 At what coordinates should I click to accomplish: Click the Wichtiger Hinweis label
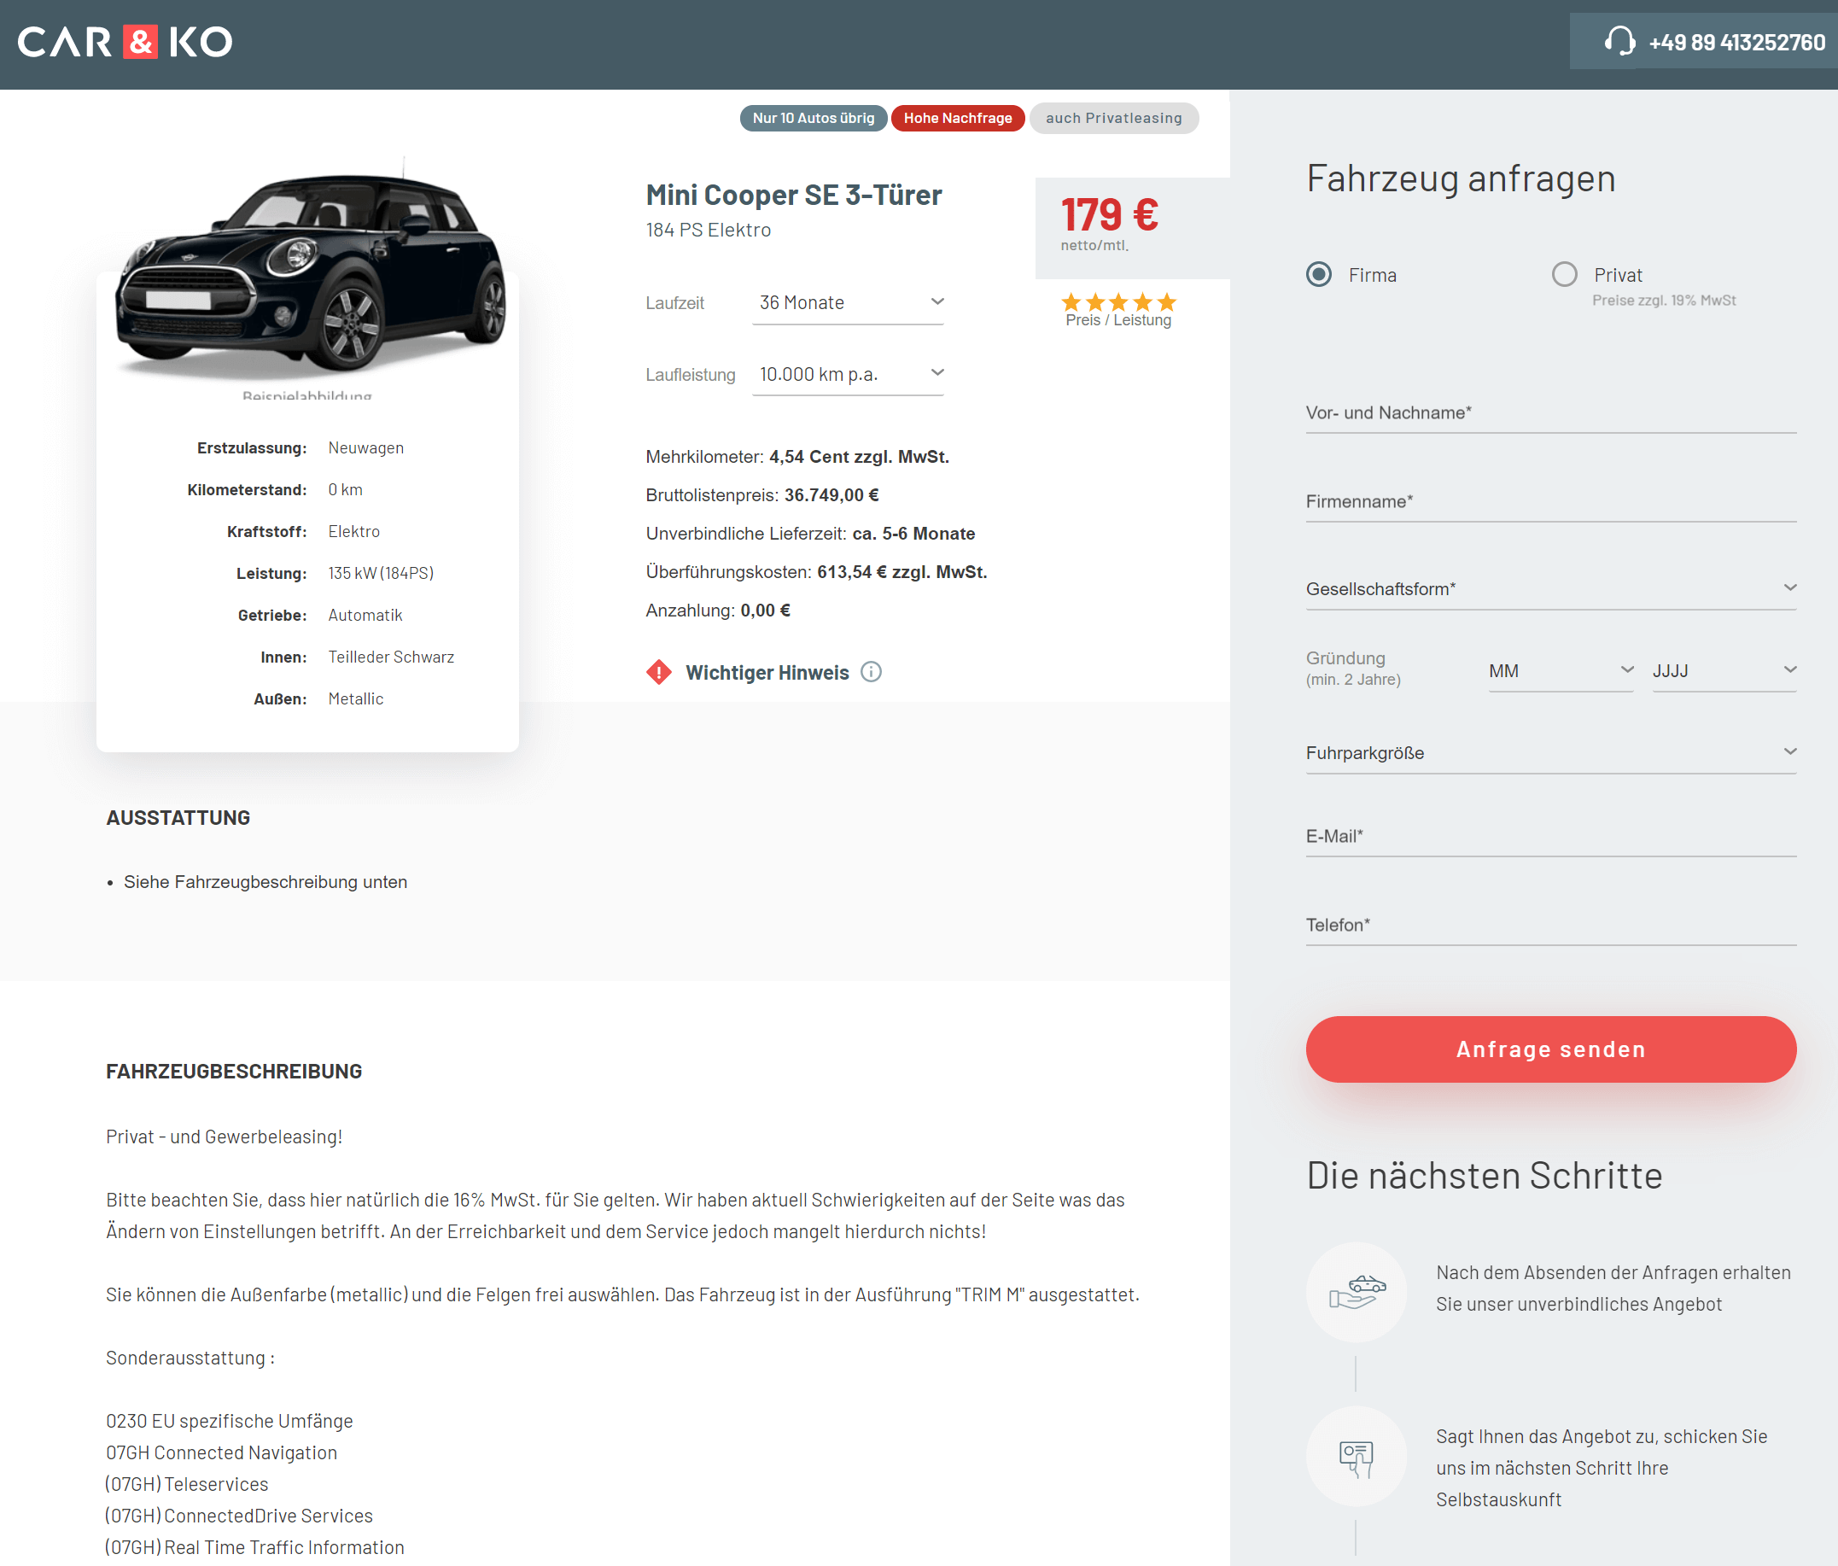pos(767,673)
